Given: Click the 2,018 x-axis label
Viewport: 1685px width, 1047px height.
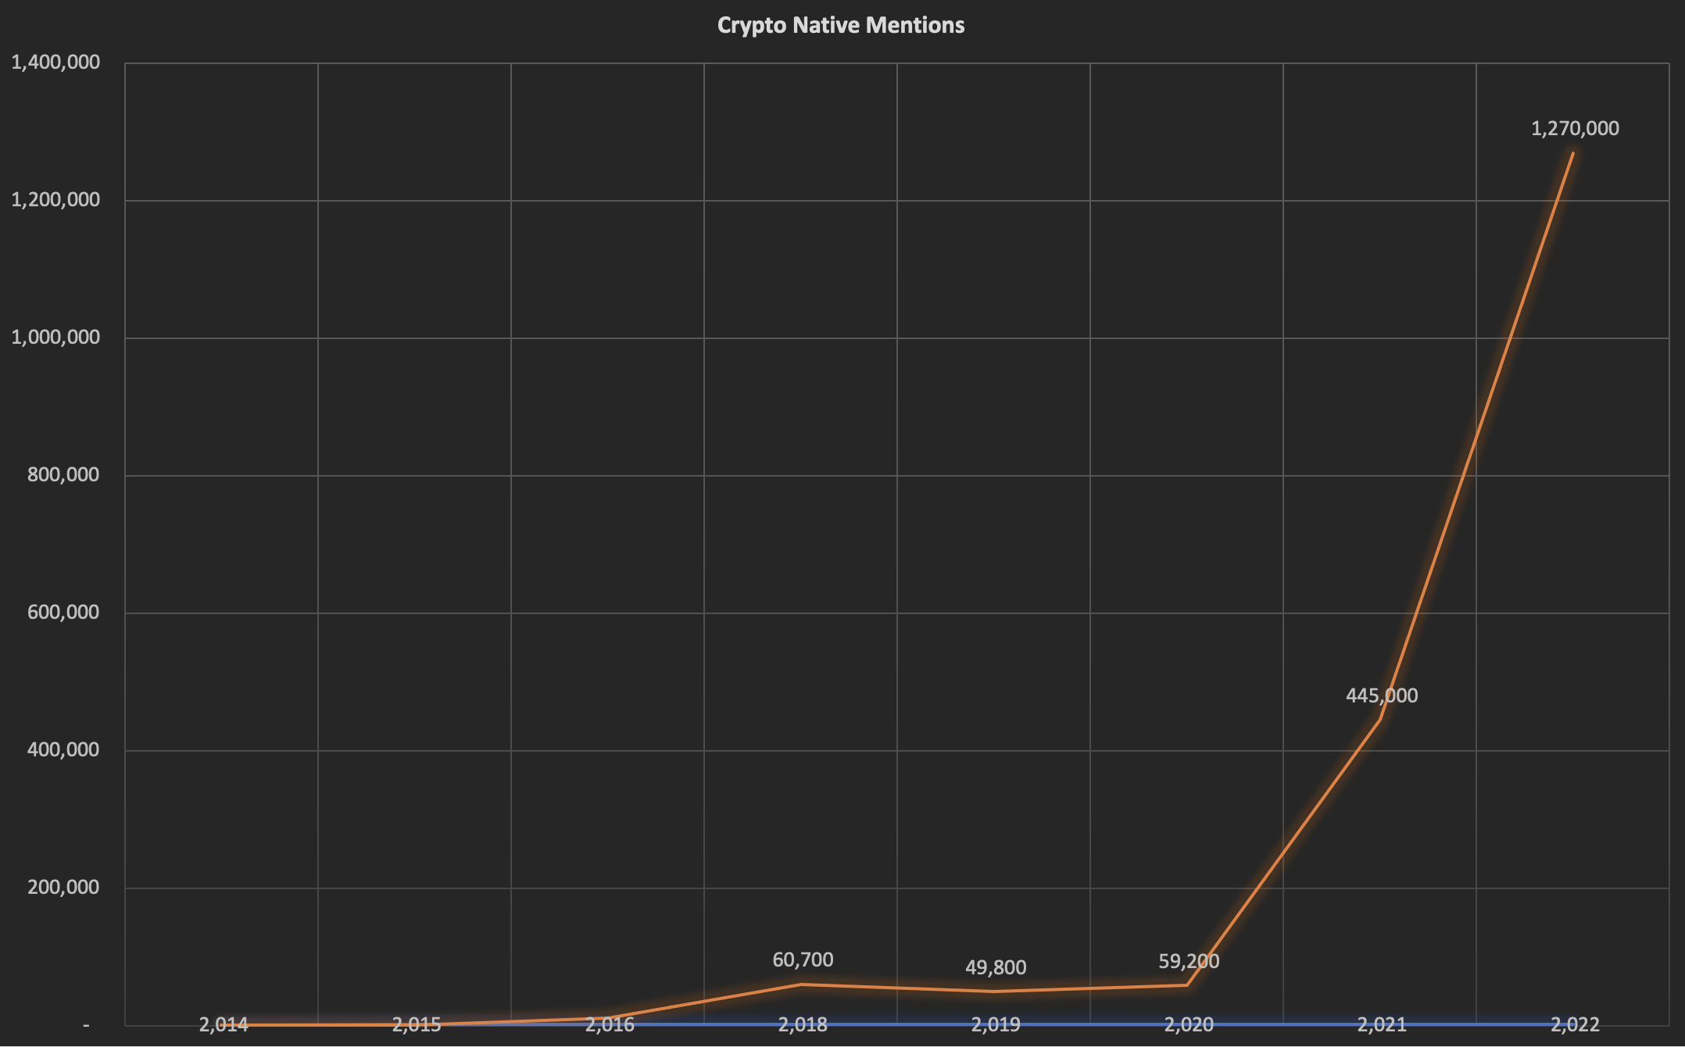Looking at the screenshot, I should click(803, 1024).
